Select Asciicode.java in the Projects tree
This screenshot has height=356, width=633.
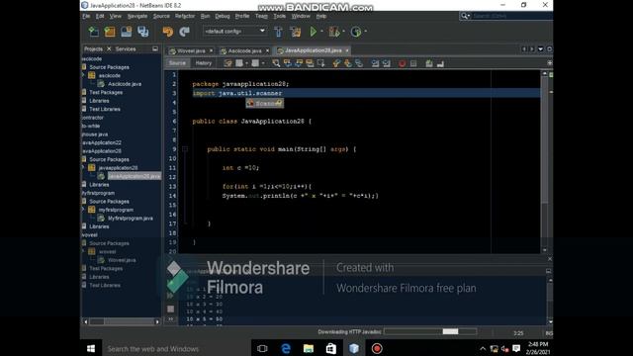125,84
